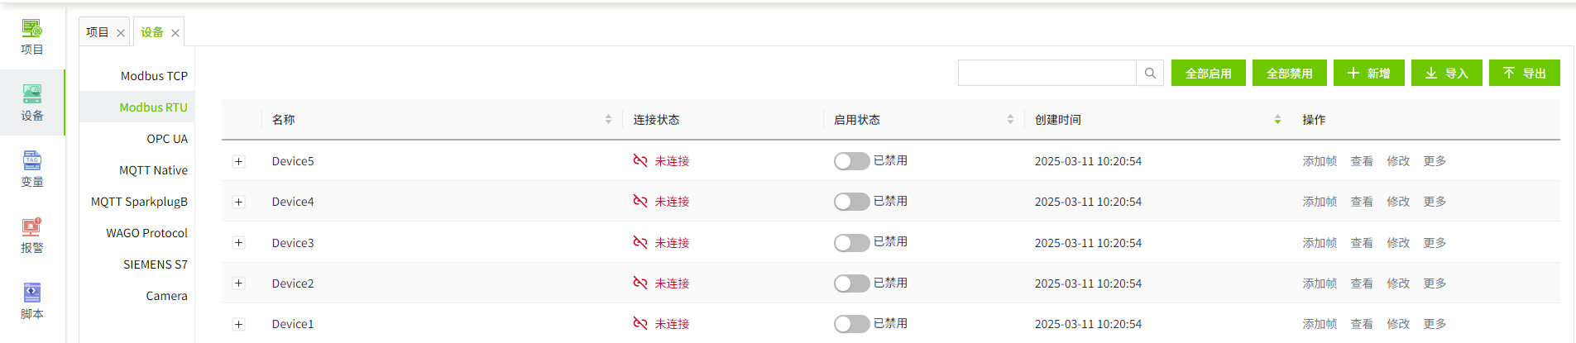
Task: Open the 变量 sidebar icon
Action: tap(31, 169)
